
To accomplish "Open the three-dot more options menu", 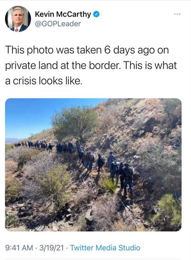I will tap(177, 14).
